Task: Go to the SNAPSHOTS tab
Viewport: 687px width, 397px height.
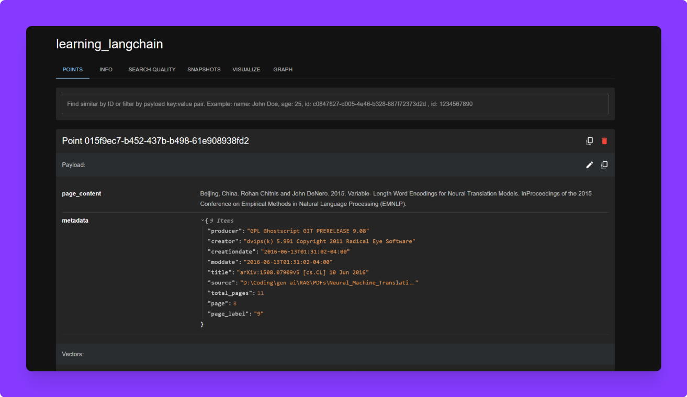Action: [x=204, y=69]
